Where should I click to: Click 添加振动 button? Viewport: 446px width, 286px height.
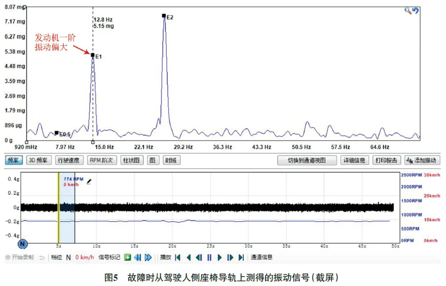coord(422,160)
